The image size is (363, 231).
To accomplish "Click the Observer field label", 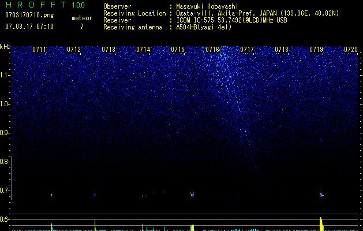I will [117, 6].
